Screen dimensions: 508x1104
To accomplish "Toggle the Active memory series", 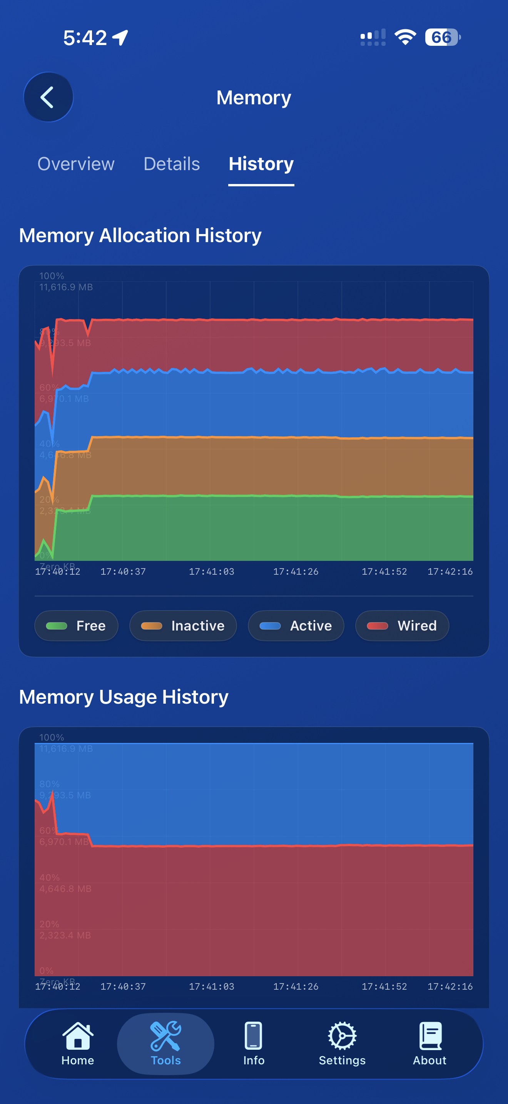I will pyautogui.click(x=296, y=626).
